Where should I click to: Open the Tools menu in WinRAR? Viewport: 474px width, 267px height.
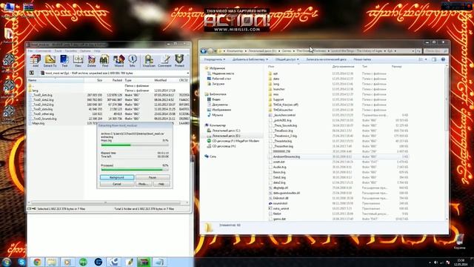pos(58,51)
